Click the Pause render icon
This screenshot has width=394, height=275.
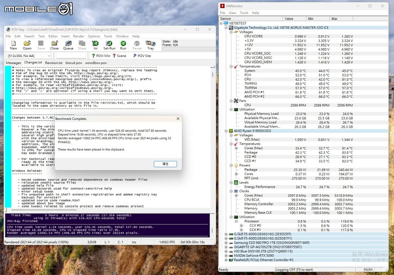(x=137, y=45)
